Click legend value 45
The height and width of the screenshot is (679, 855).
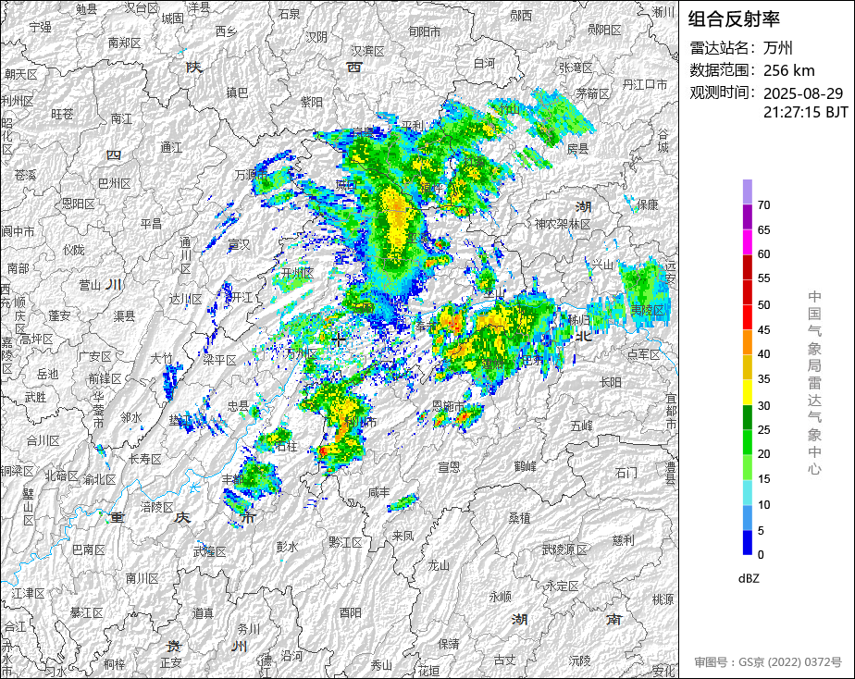[763, 329]
